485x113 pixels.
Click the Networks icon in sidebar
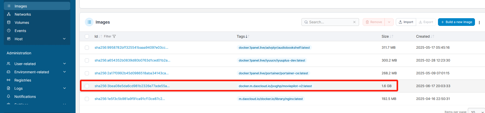(x=9, y=14)
